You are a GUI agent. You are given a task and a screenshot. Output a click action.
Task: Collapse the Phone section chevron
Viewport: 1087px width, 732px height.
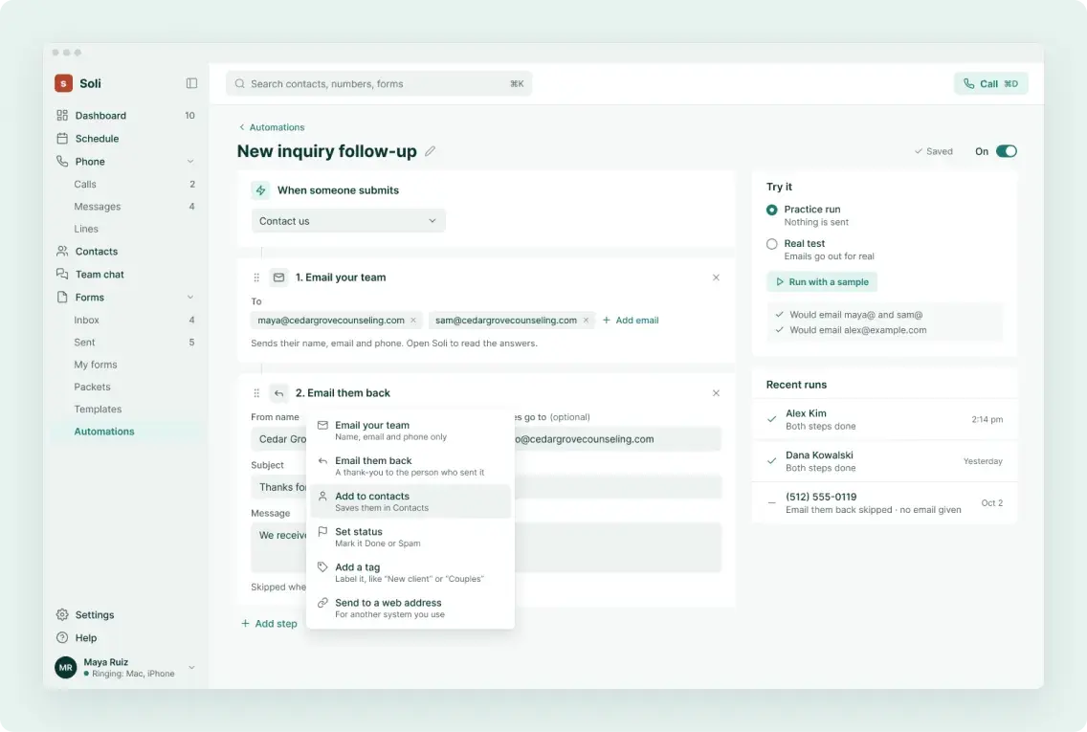tap(190, 161)
